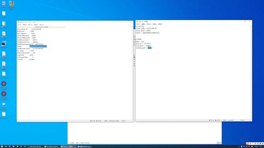Click the 'server_addr' line in frpc.ini
Viewport: 264px width, 148px height.
click(146, 28)
